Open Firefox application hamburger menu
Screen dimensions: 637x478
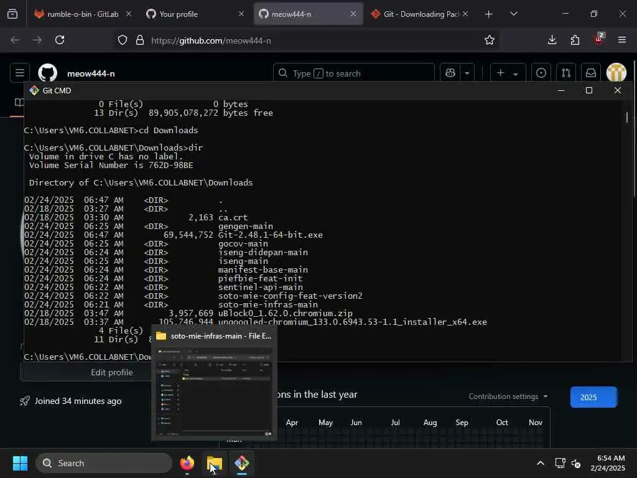[622, 40]
